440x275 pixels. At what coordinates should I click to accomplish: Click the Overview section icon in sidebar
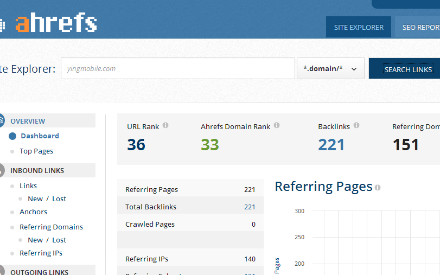coord(2,120)
